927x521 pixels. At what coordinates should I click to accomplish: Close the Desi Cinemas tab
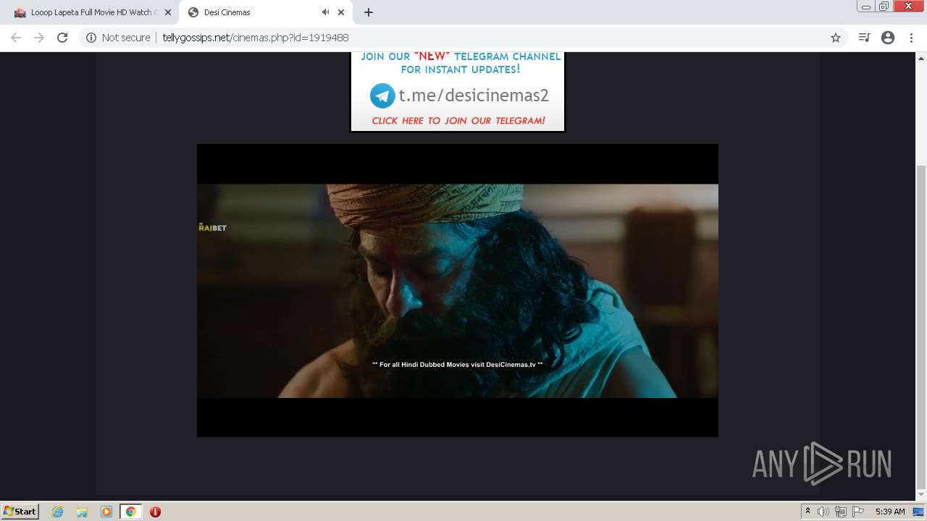(341, 12)
